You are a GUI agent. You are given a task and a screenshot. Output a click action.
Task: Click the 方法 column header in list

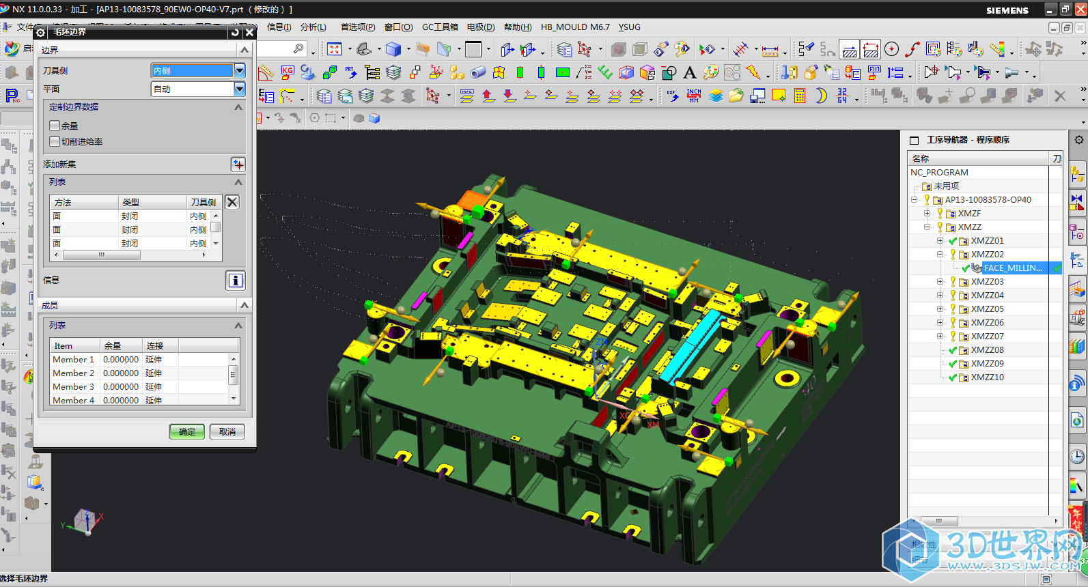84,203
